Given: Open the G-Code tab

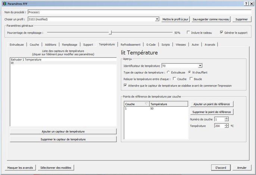Looking at the screenshot, I should point(151,44).
